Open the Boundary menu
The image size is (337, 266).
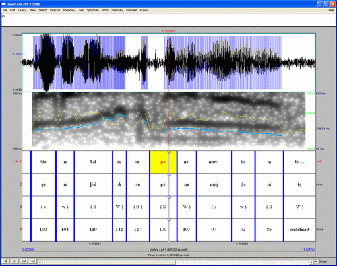click(x=69, y=10)
